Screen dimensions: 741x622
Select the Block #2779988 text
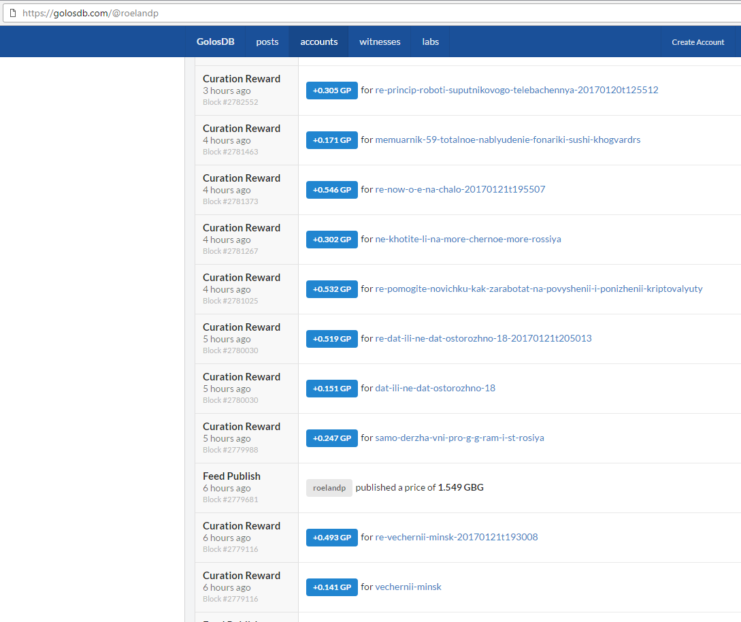click(230, 449)
